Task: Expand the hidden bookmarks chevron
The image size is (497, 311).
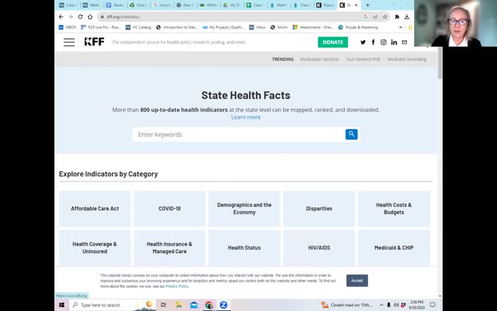Action: pyautogui.click(x=401, y=28)
